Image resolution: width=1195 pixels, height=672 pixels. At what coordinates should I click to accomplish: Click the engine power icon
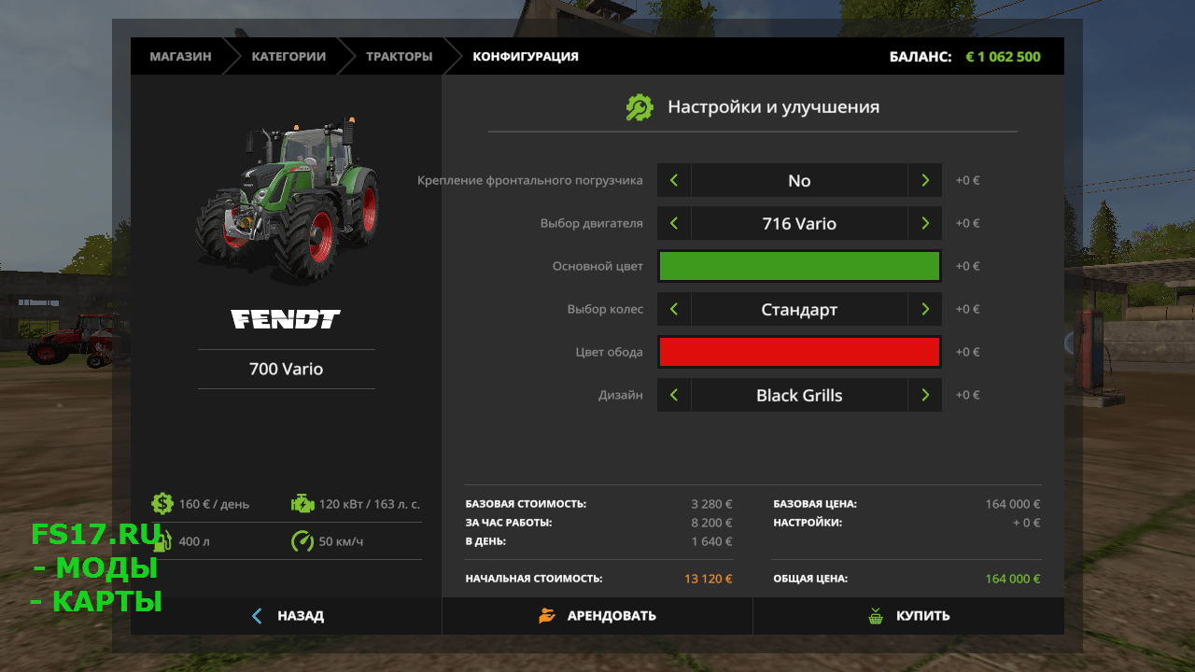pyautogui.click(x=302, y=504)
